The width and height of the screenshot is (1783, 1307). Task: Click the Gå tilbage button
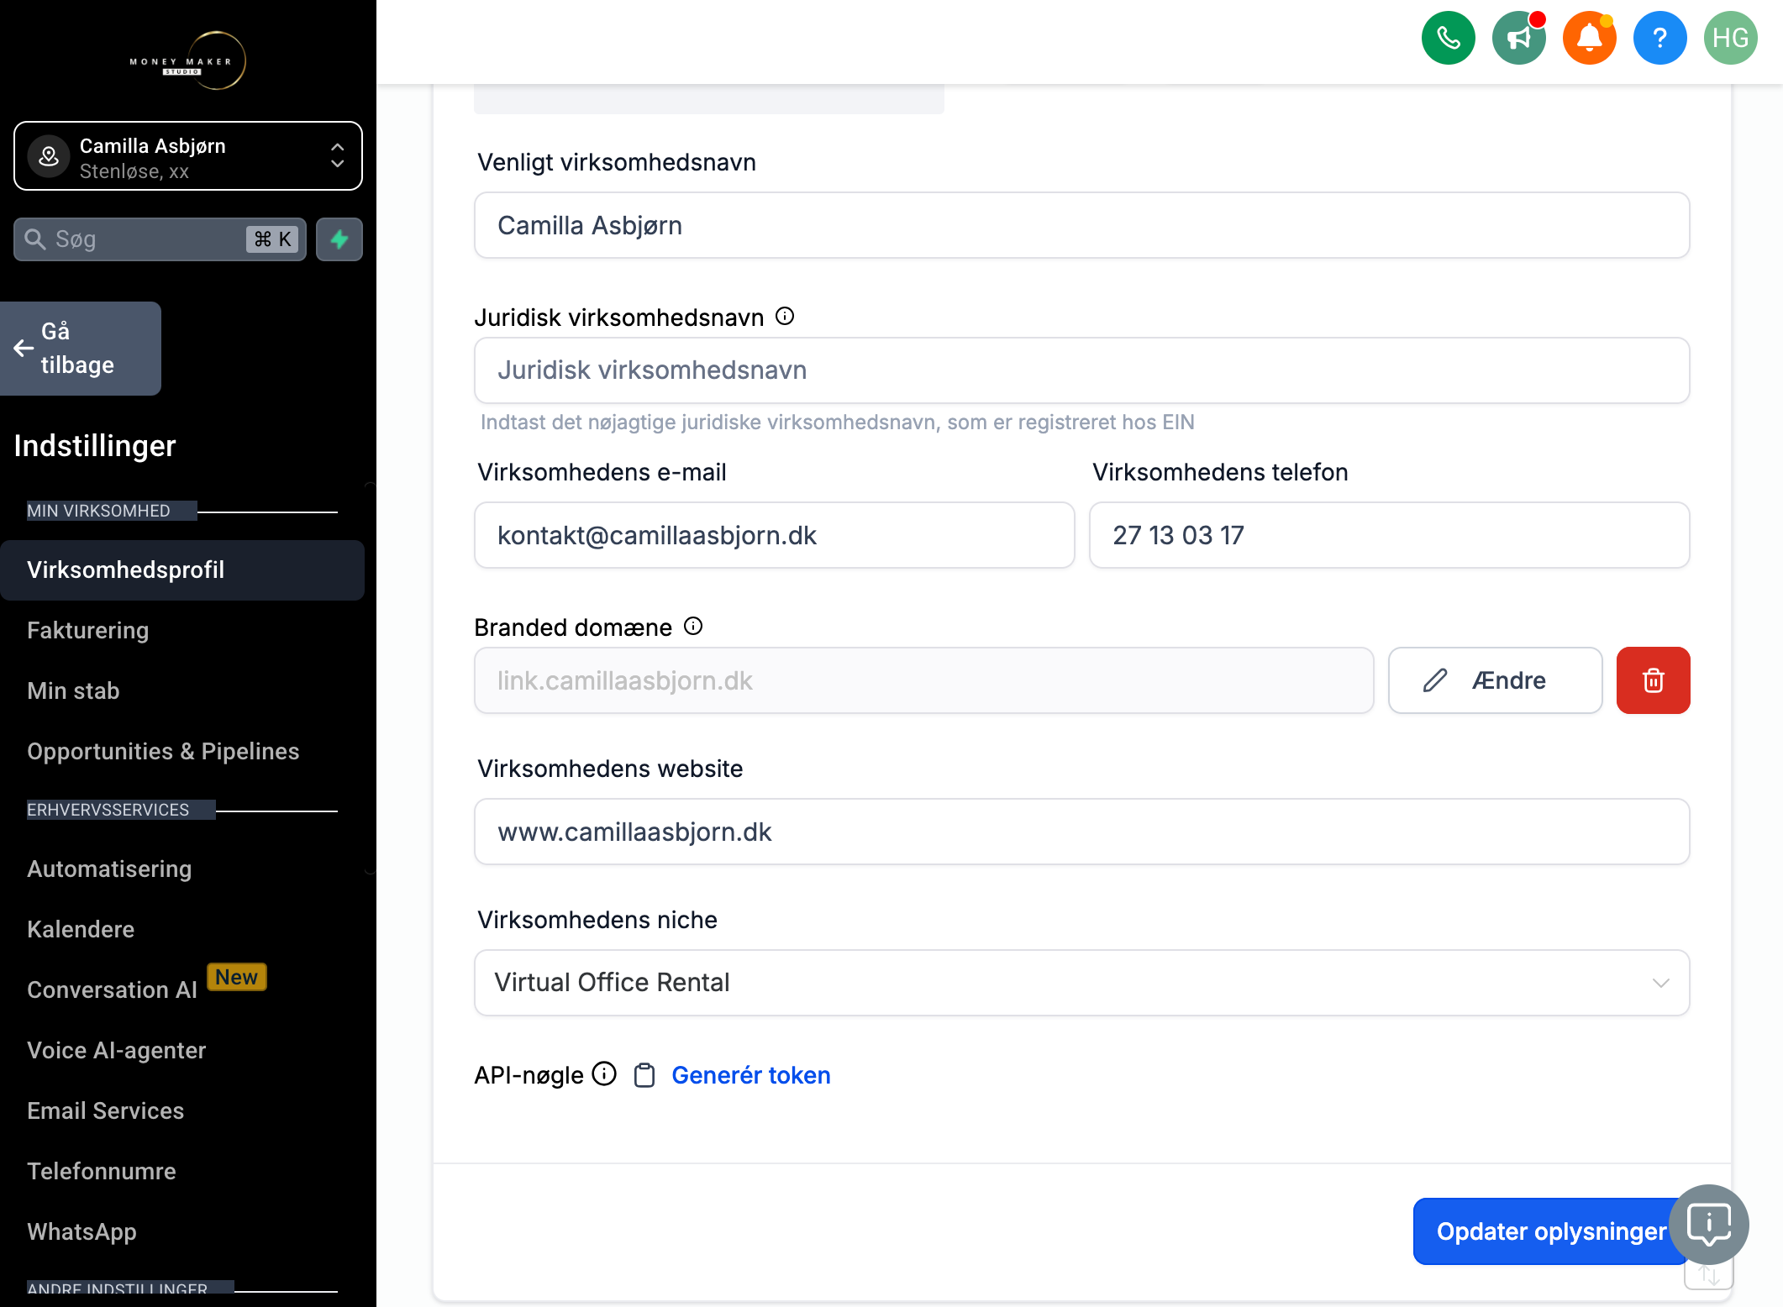tap(80, 349)
